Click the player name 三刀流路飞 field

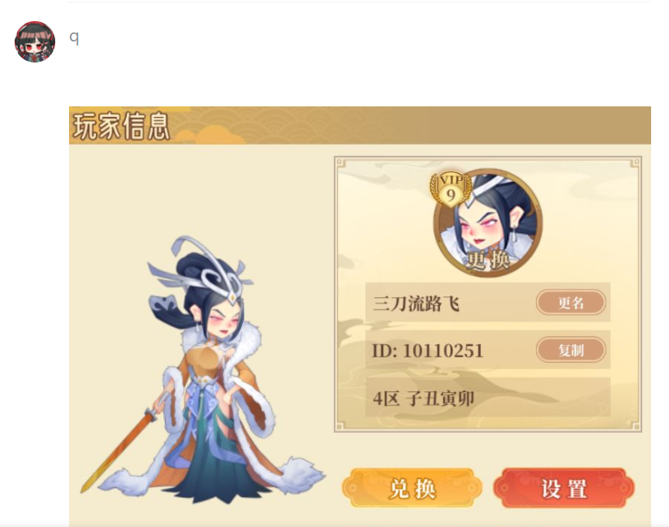pos(488,303)
